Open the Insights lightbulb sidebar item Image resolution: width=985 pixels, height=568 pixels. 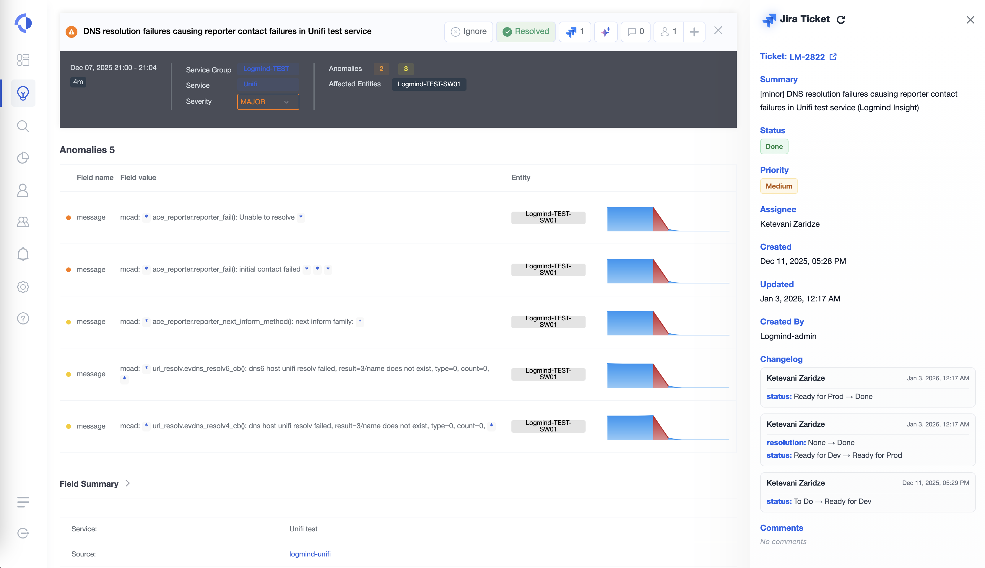(x=23, y=93)
